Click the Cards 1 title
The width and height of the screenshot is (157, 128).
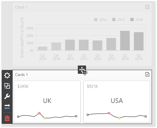click(x=21, y=75)
